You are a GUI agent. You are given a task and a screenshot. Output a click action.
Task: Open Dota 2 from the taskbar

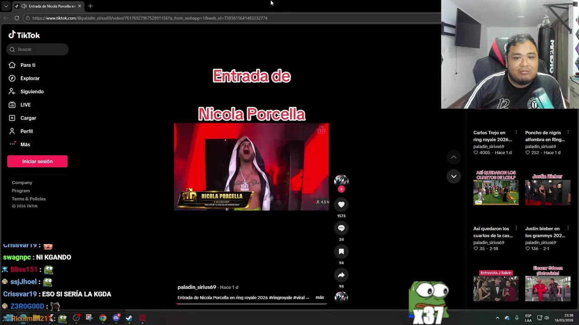[142, 318]
